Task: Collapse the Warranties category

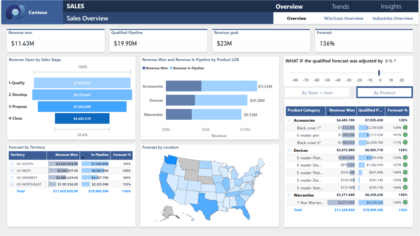Action: pos(289,195)
